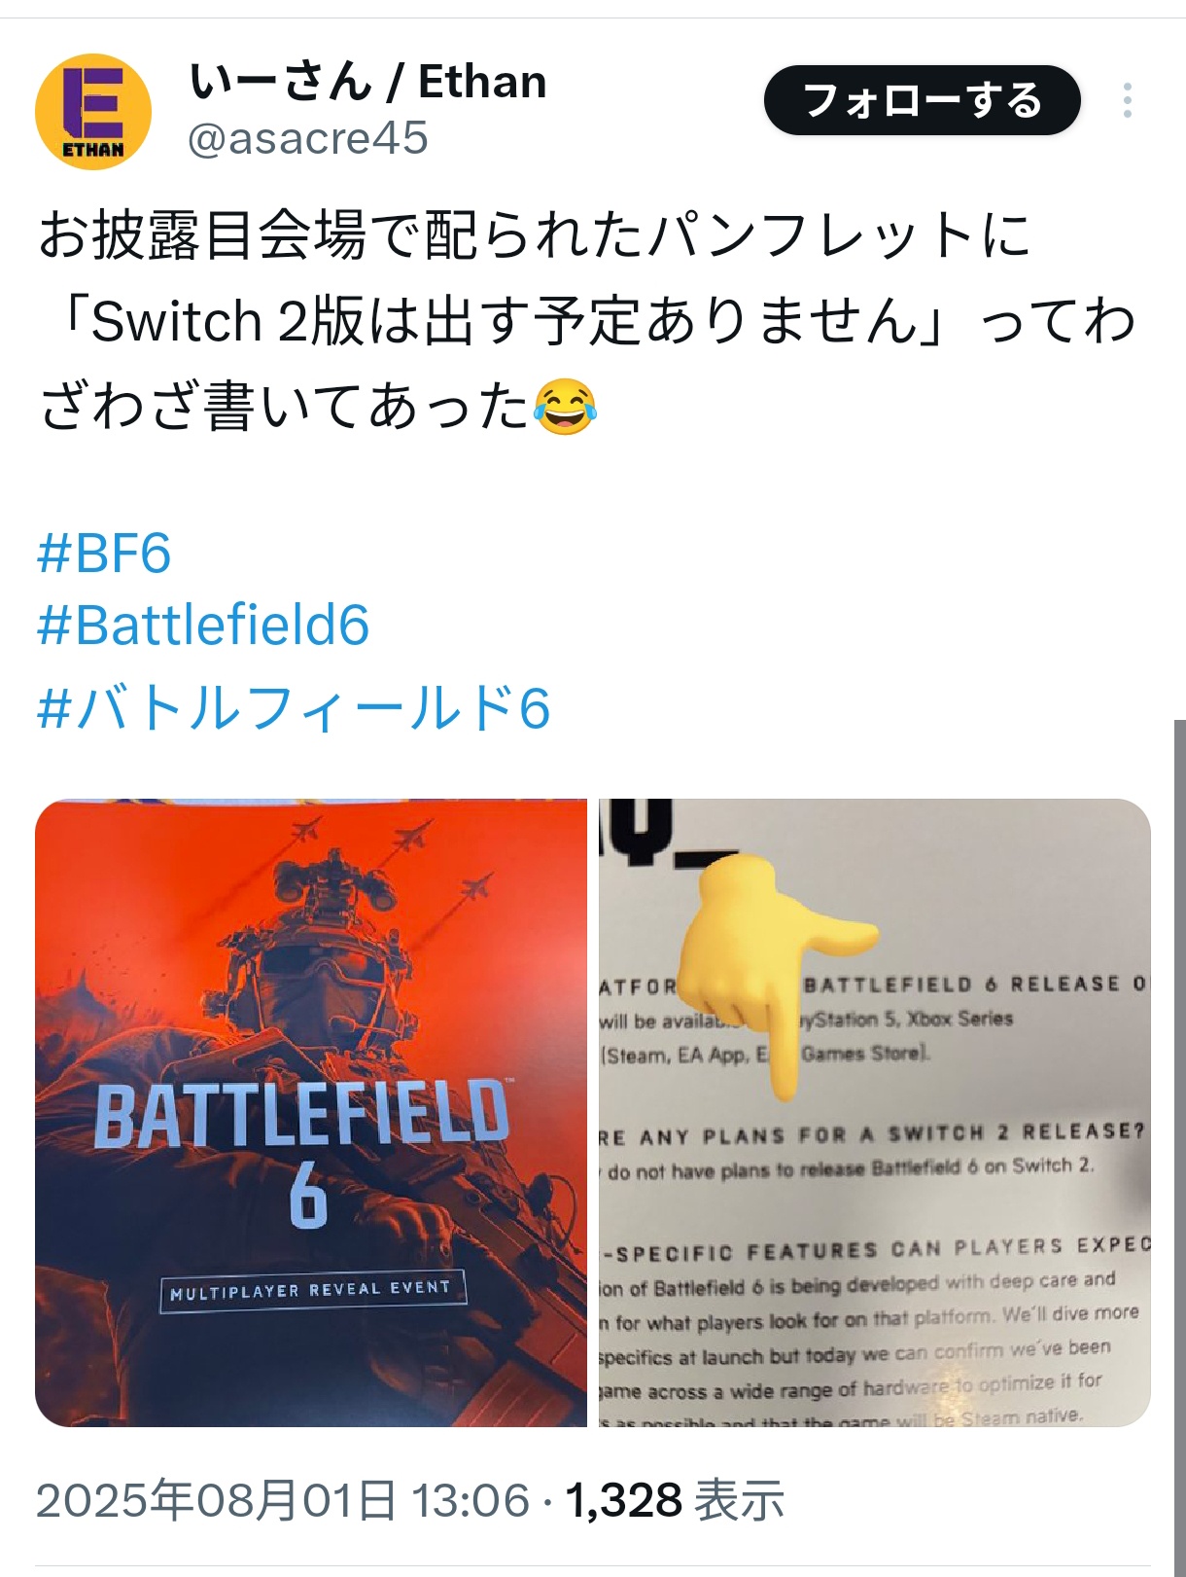Open the three-dot more options menu

(x=1127, y=100)
